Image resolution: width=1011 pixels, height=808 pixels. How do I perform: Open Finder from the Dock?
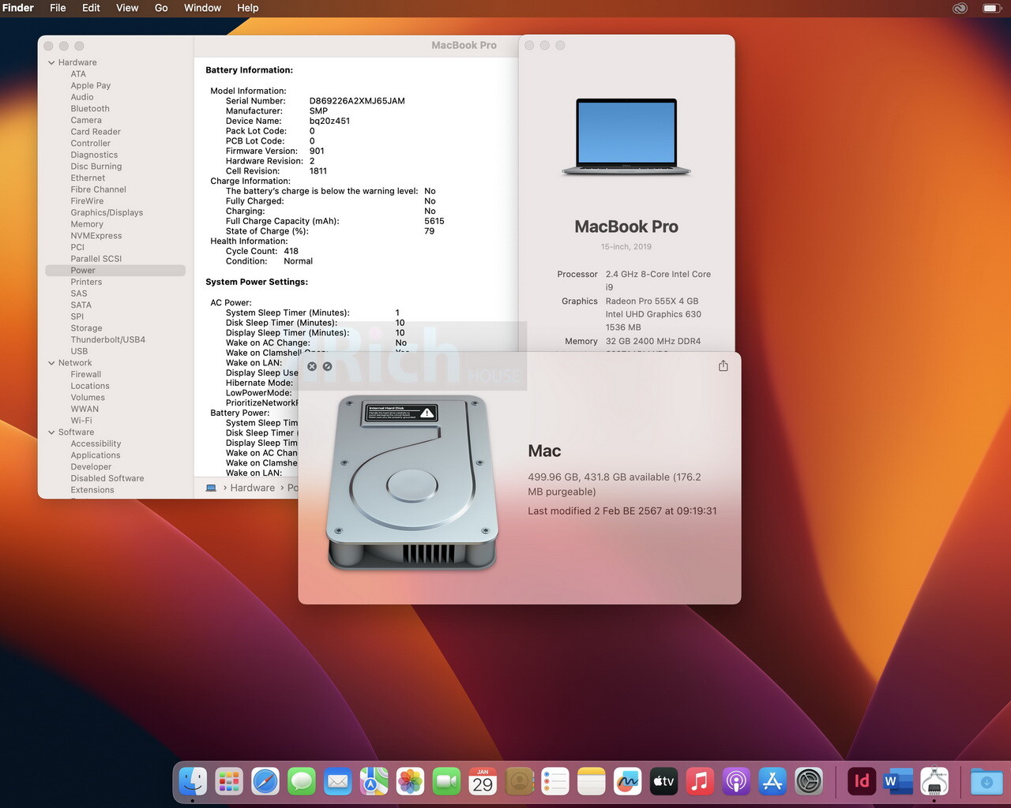[192, 781]
